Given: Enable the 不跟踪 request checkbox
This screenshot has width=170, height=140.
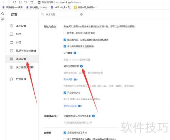Looking at the screenshot, I should pos(65,33).
